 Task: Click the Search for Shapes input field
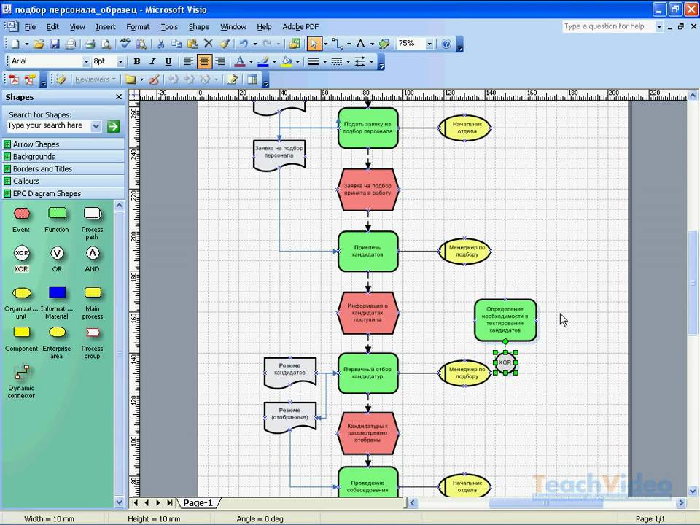[x=48, y=126]
